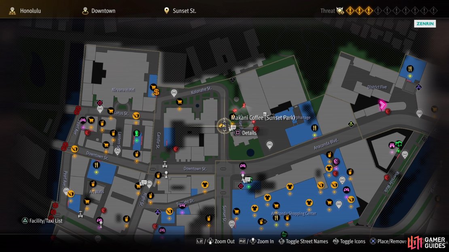Open the Facility/Taxi List
The width and height of the screenshot is (449, 252).
(x=42, y=220)
